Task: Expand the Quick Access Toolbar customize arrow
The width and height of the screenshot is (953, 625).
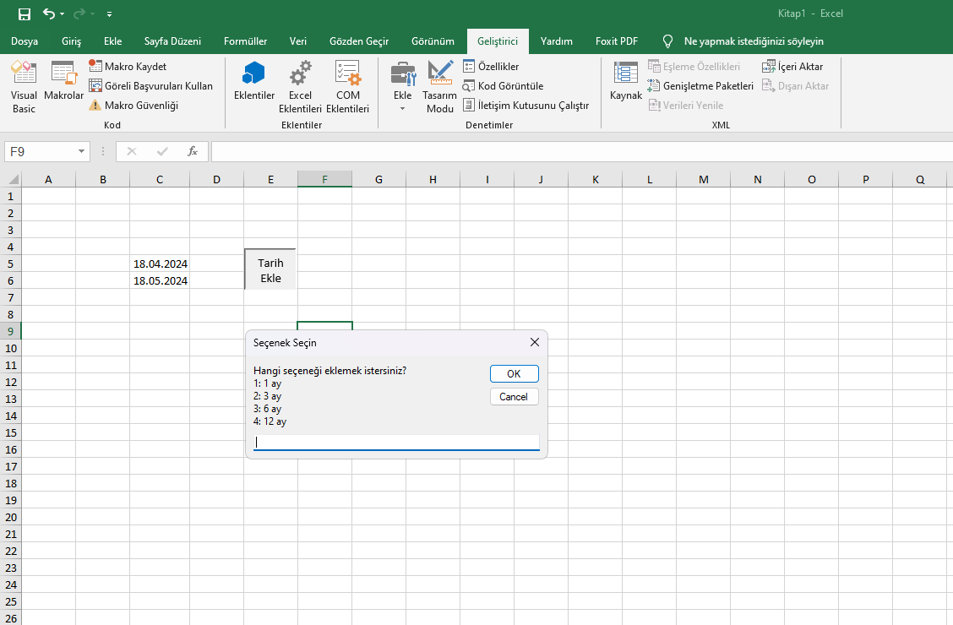Action: click(110, 14)
